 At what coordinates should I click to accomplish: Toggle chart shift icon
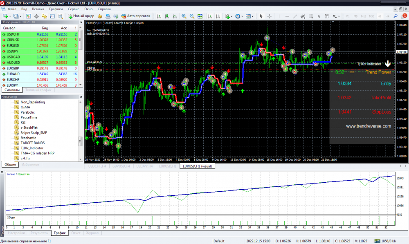[218, 16]
